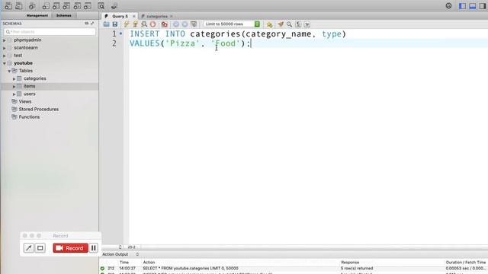Expand the scantoearn schema

[5, 48]
